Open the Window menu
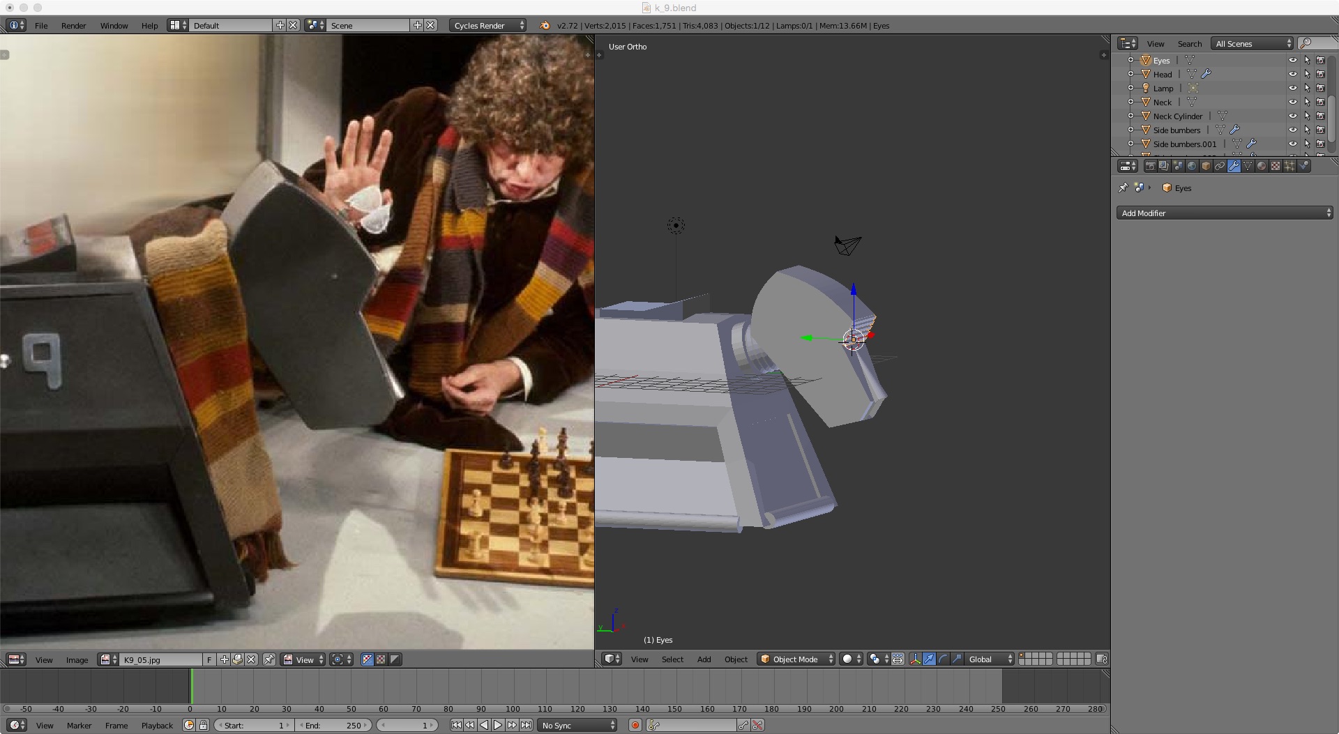Screen dimensions: 1339x734 [114, 25]
